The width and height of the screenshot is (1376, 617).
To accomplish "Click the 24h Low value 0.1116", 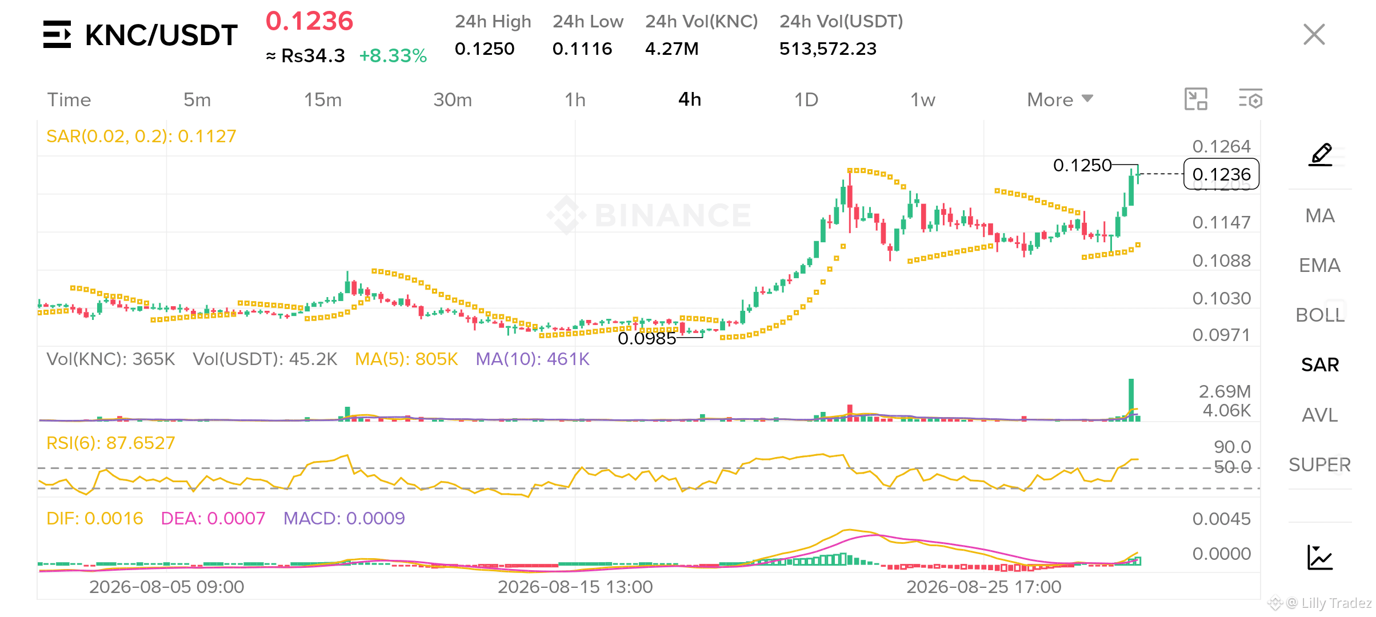I will click(x=582, y=49).
